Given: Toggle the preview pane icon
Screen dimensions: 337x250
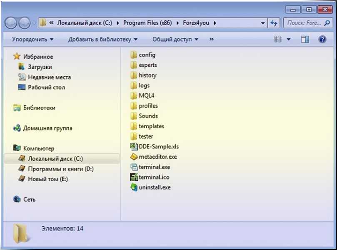Looking at the screenshot, I should coord(305,39).
